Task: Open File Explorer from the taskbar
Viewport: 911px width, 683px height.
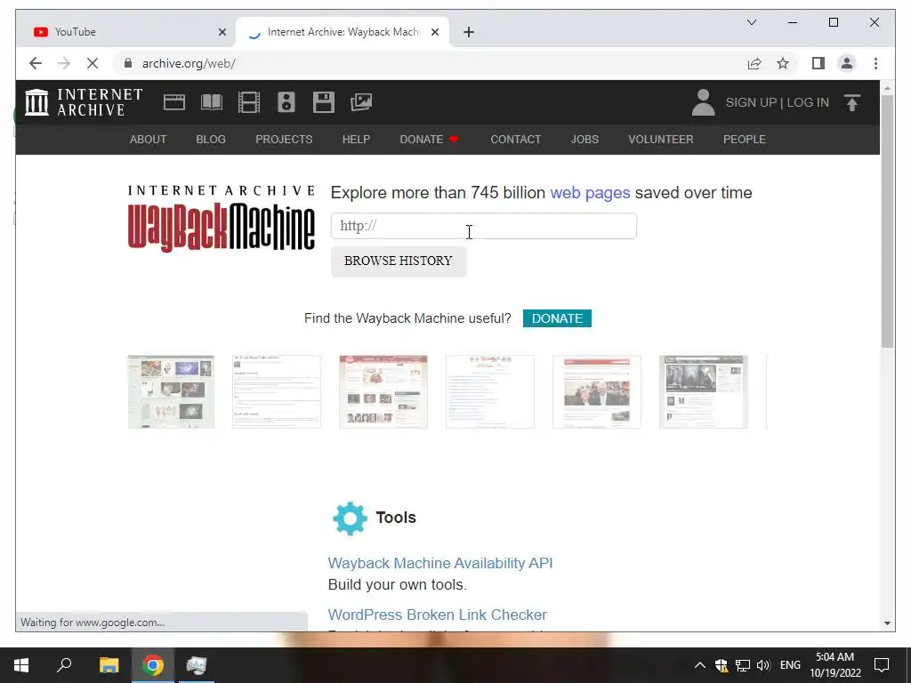Action: [x=109, y=665]
